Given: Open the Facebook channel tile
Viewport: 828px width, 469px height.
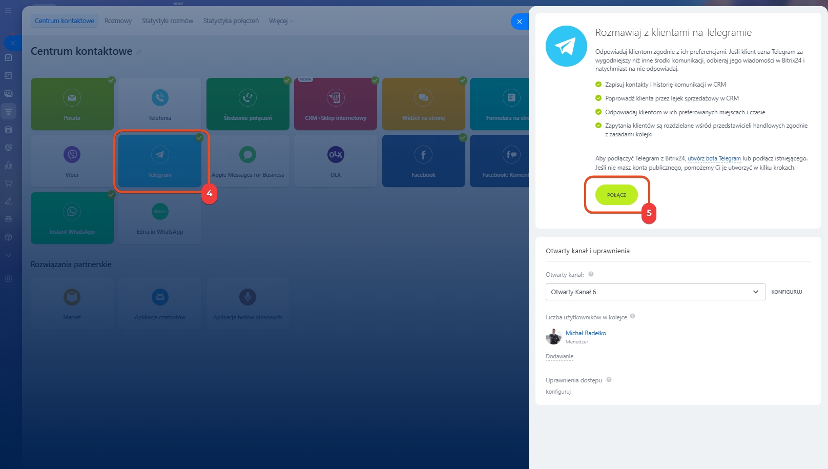Looking at the screenshot, I should coord(424,161).
